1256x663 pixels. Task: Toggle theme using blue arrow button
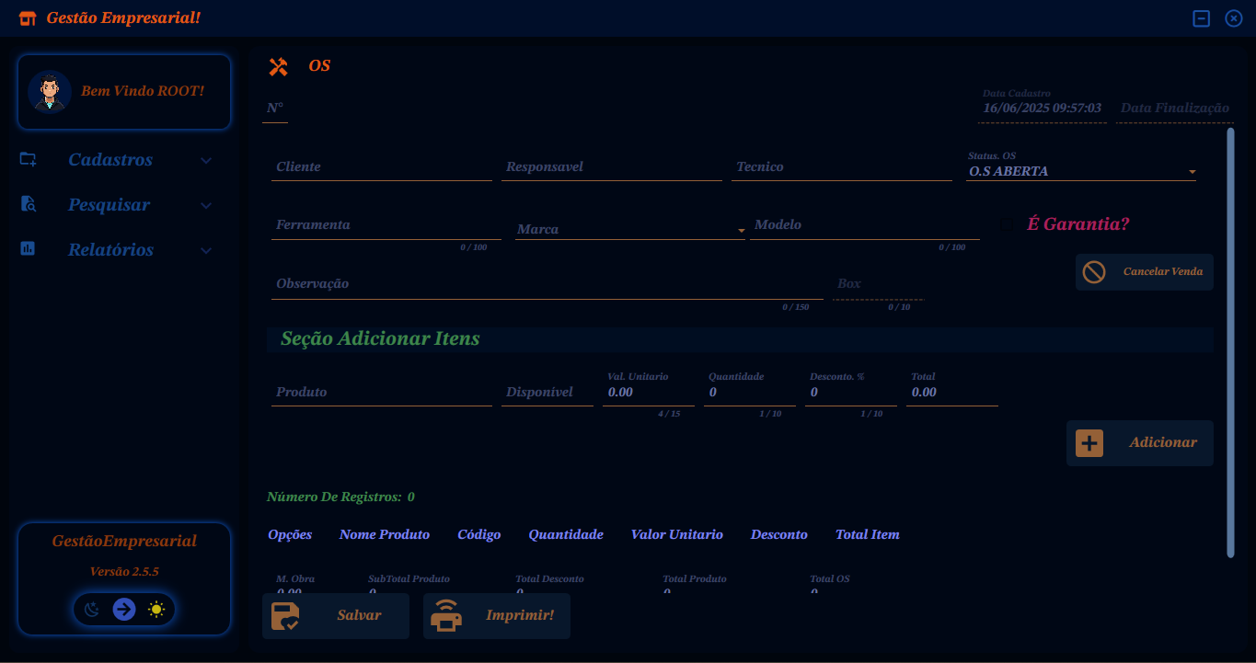[124, 609]
